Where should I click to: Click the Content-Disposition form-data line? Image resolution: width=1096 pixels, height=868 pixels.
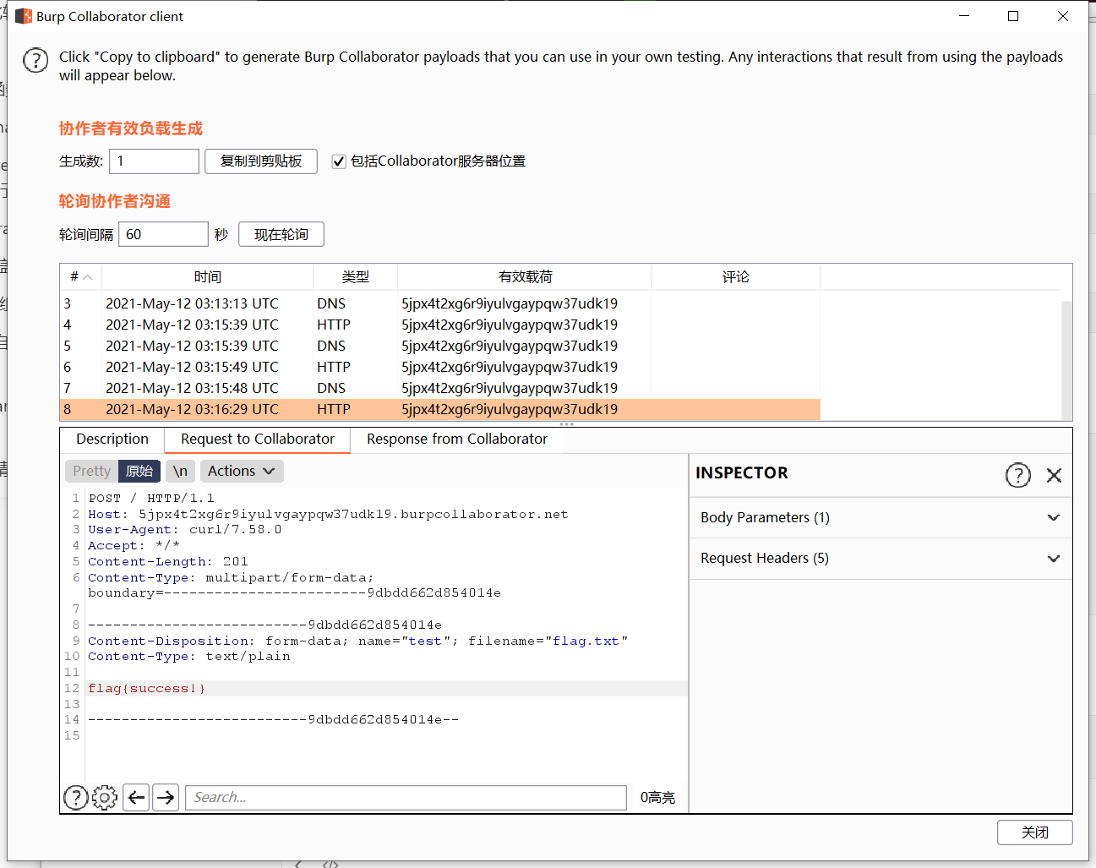coord(357,641)
